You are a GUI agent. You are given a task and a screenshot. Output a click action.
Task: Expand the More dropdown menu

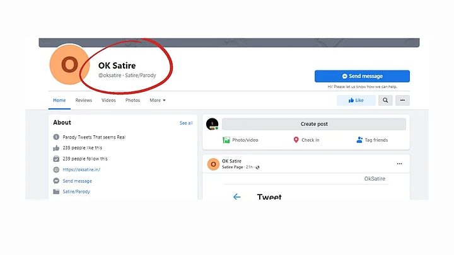coord(158,100)
